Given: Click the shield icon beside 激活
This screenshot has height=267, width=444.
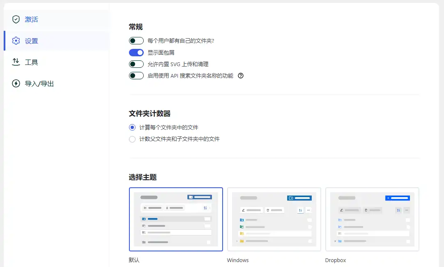Looking at the screenshot, I should pyautogui.click(x=16, y=19).
